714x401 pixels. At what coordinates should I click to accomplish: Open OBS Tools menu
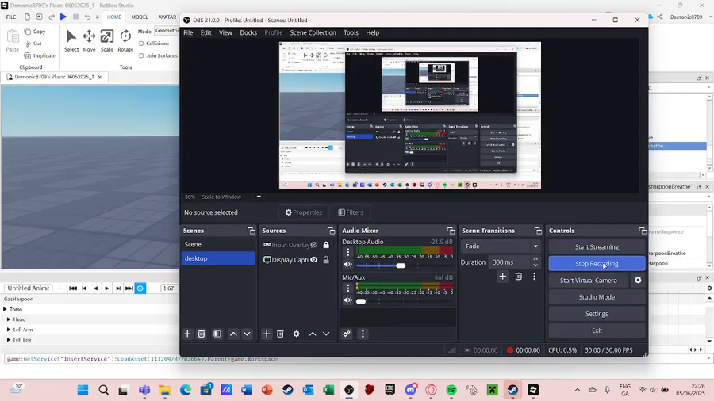[x=351, y=32]
